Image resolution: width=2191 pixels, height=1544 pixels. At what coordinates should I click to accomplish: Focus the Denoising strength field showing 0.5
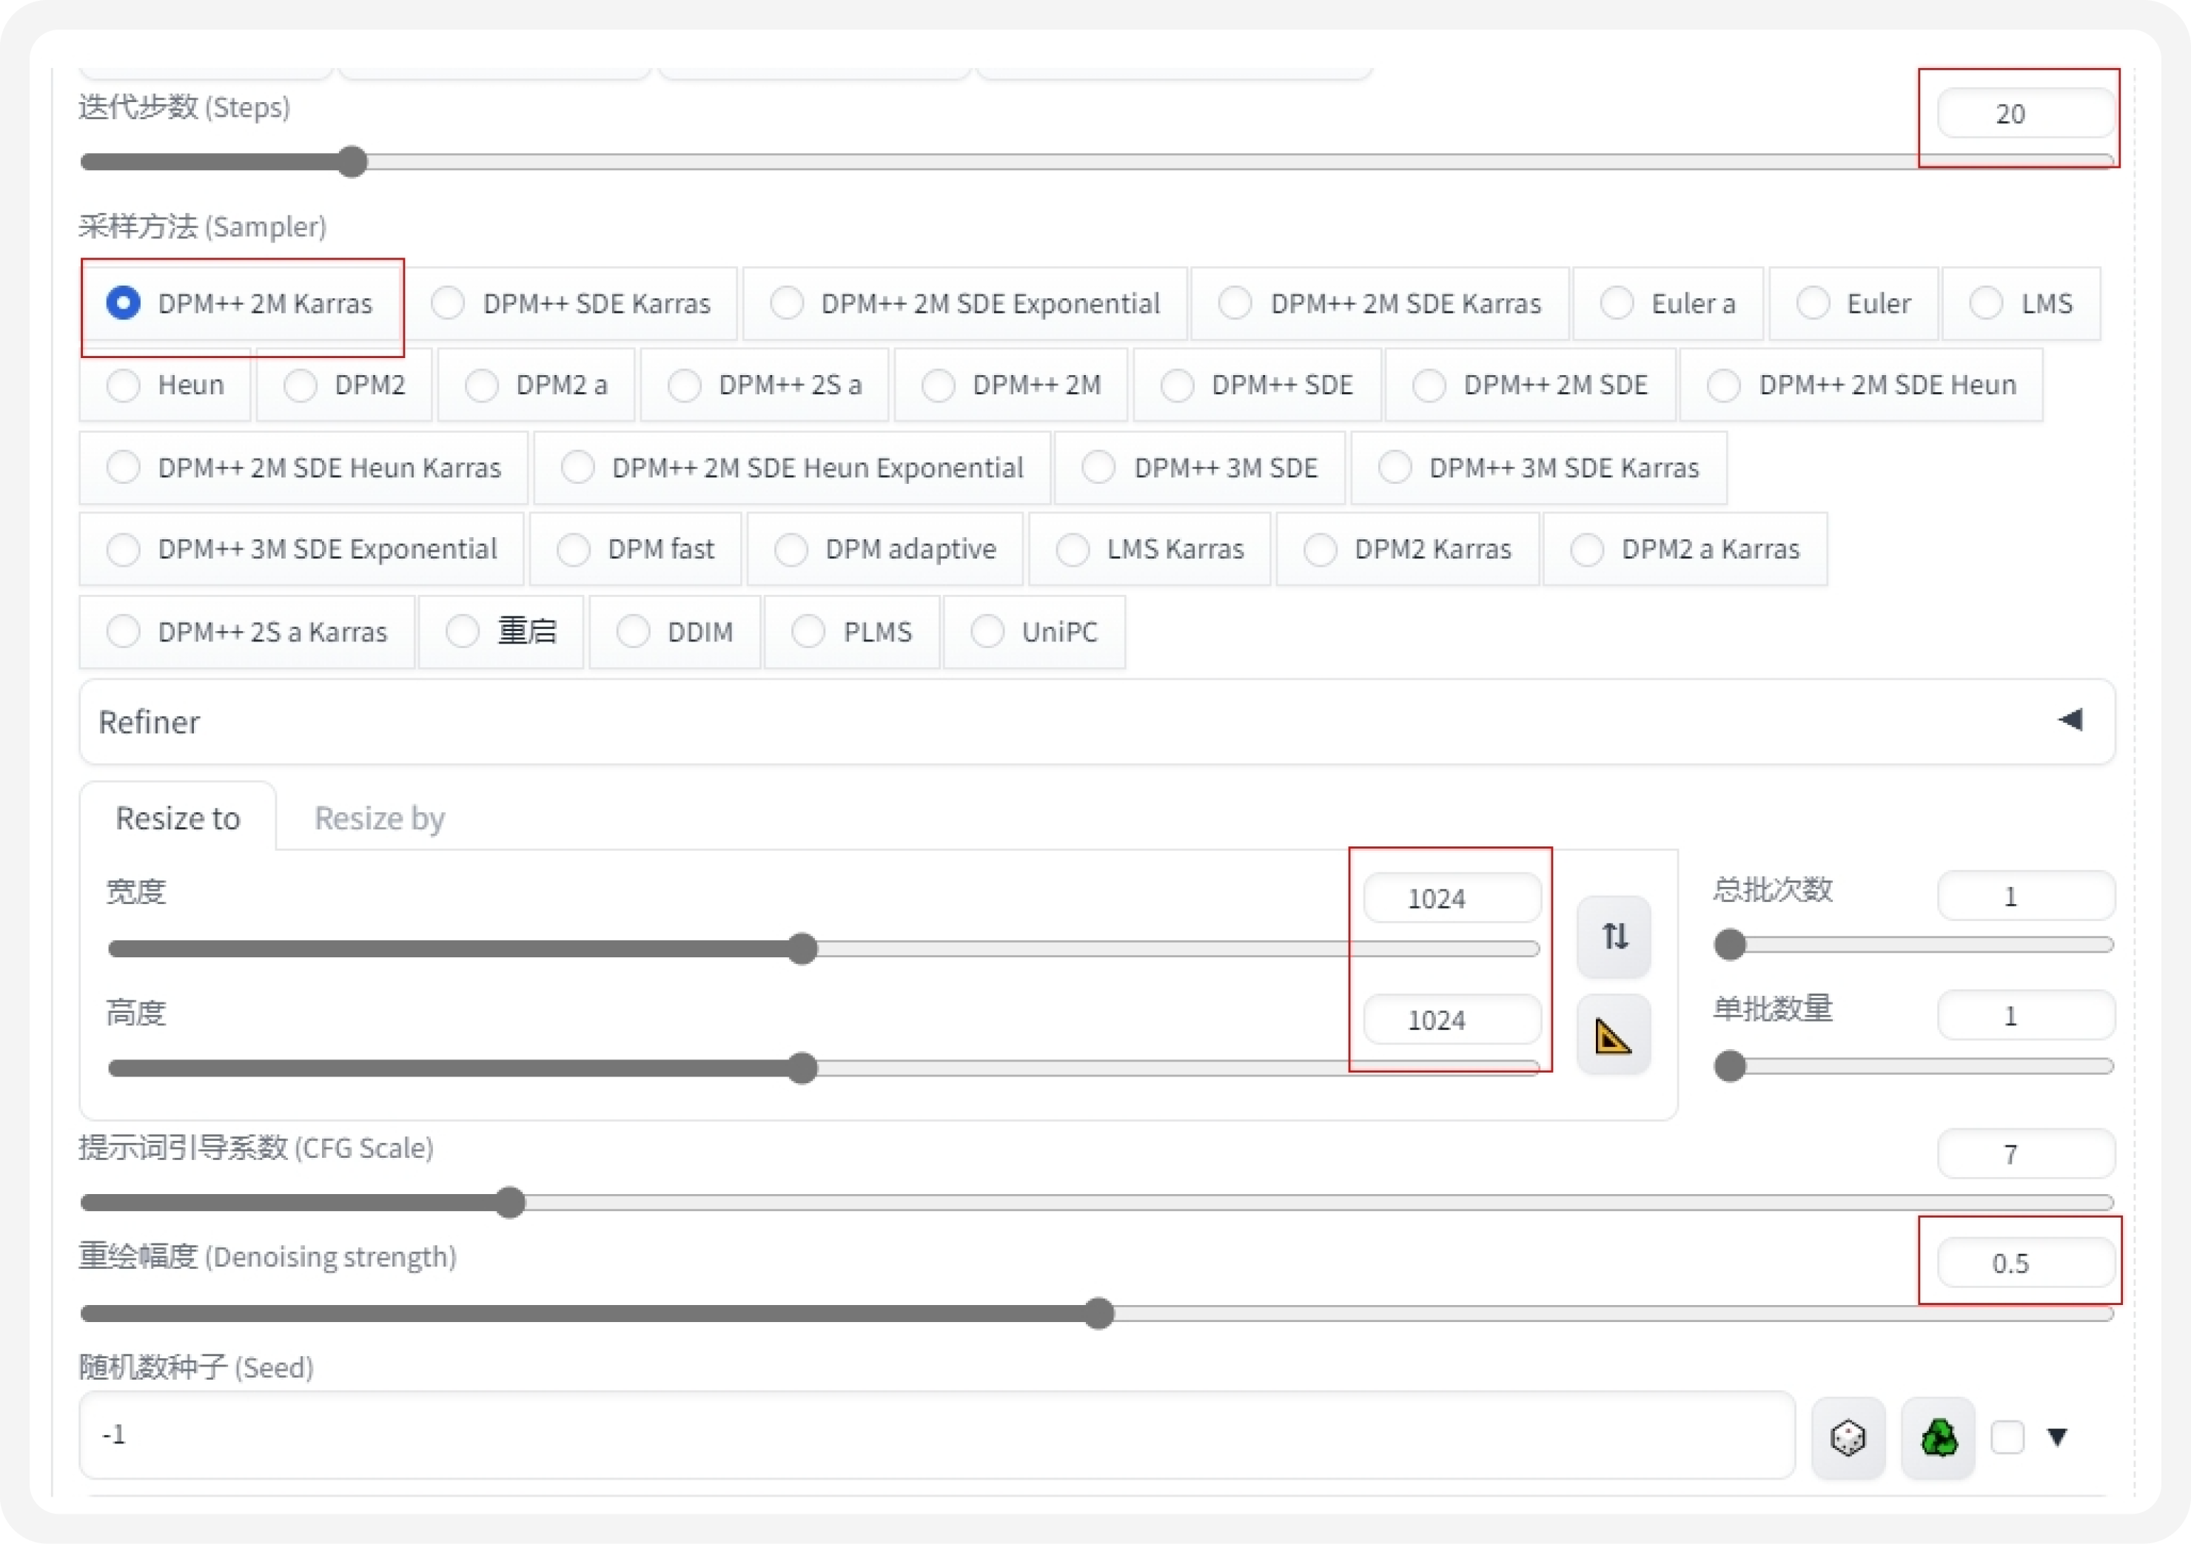click(2026, 1263)
